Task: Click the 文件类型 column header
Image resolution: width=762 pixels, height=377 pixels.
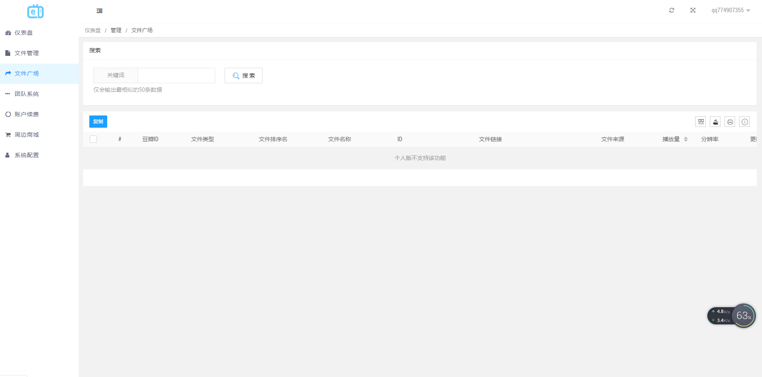Action: click(203, 139)
